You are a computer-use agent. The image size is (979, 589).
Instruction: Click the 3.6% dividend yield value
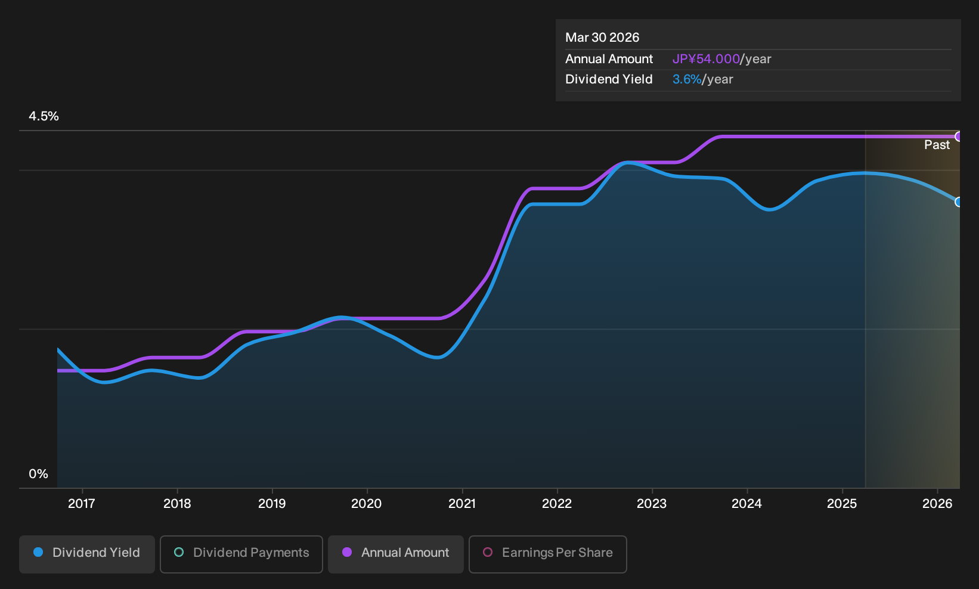687,79
